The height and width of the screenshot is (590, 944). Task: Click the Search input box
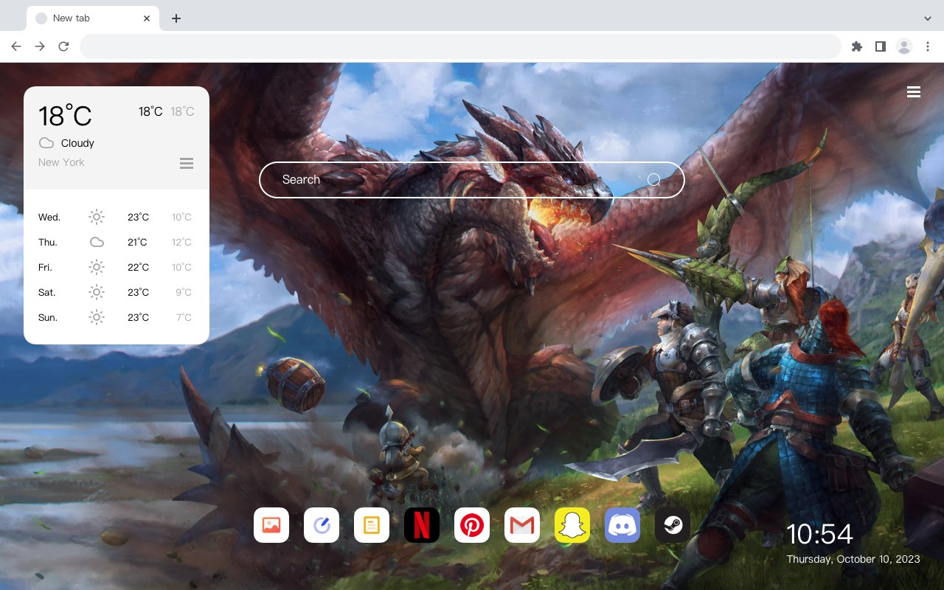(x=472, y=179)
